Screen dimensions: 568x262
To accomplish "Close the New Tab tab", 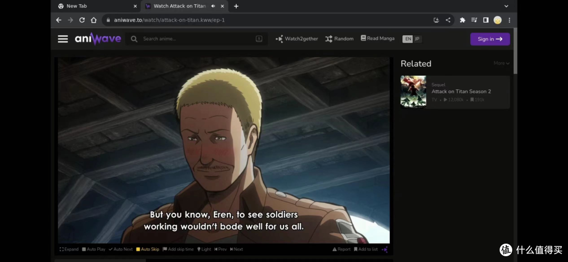I will 135,6.
